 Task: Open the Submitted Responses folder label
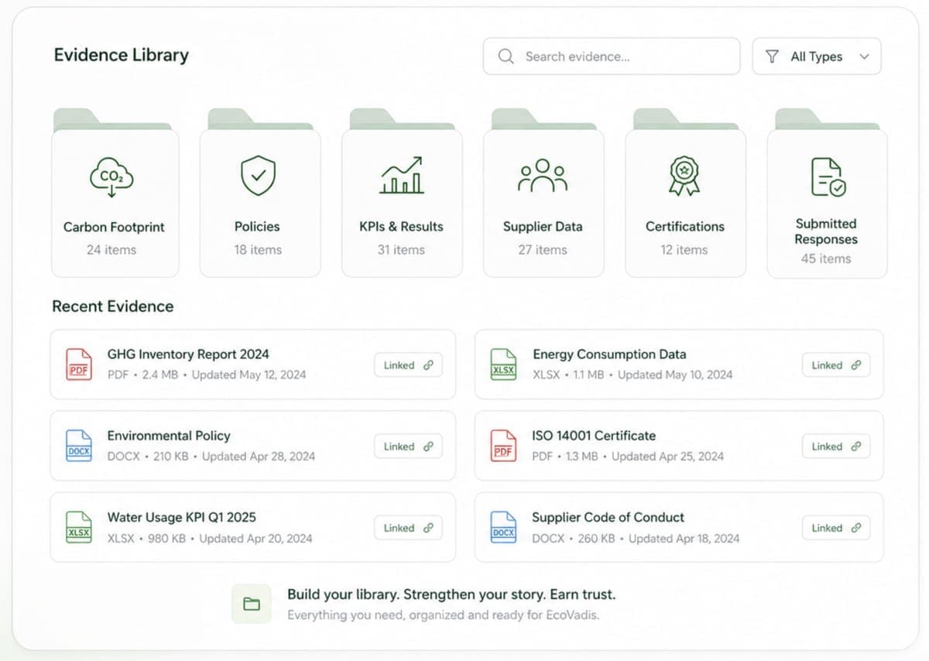click(826, 231)
